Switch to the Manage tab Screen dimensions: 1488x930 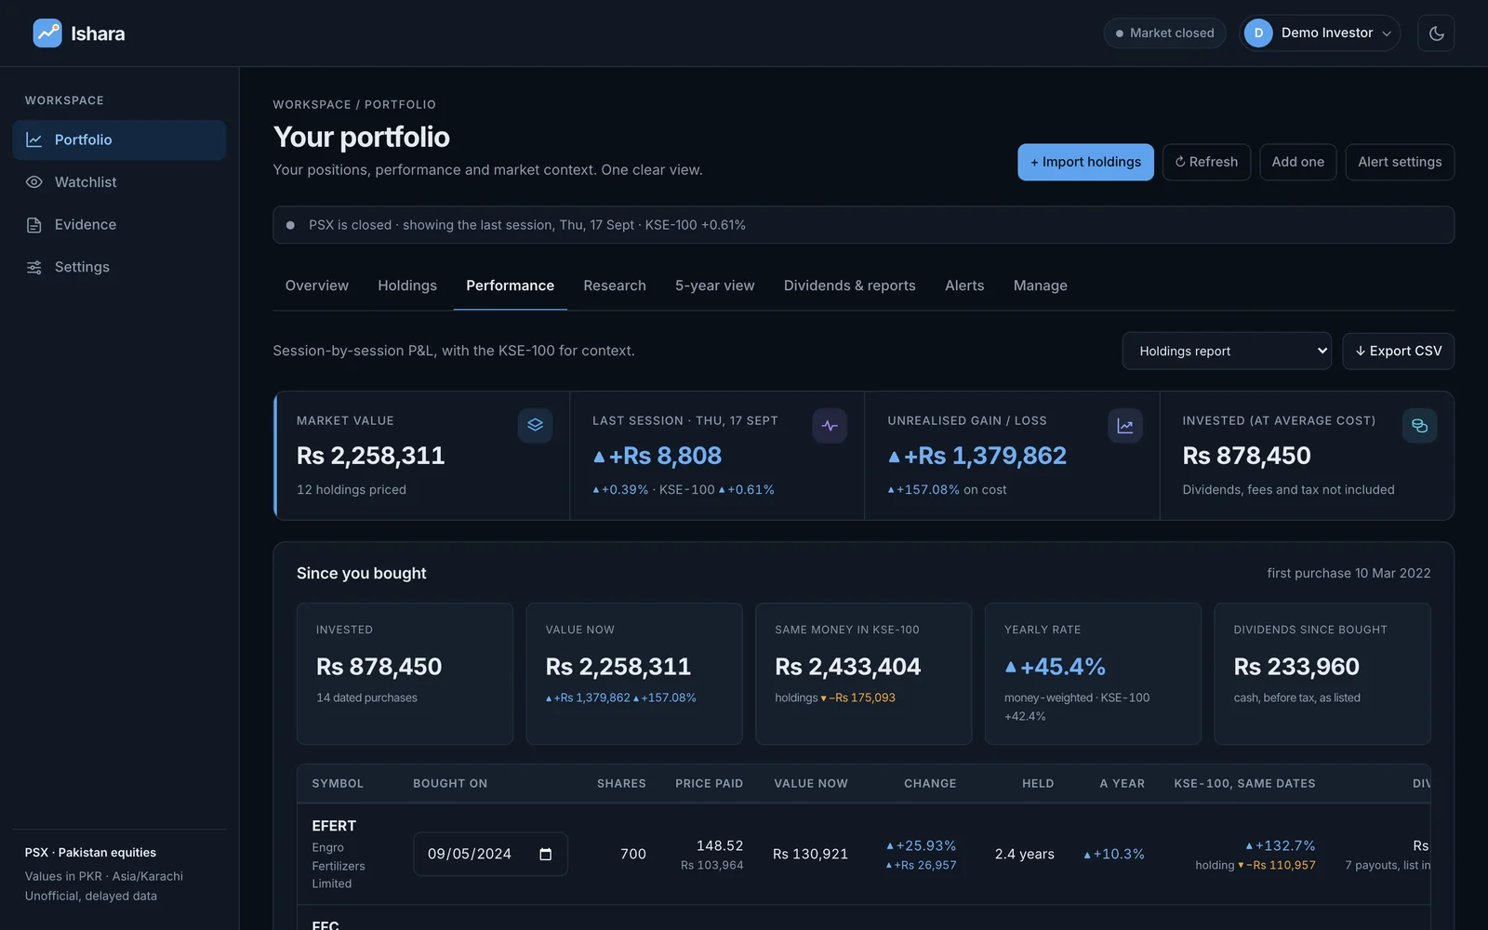[x=1041, y=286]
